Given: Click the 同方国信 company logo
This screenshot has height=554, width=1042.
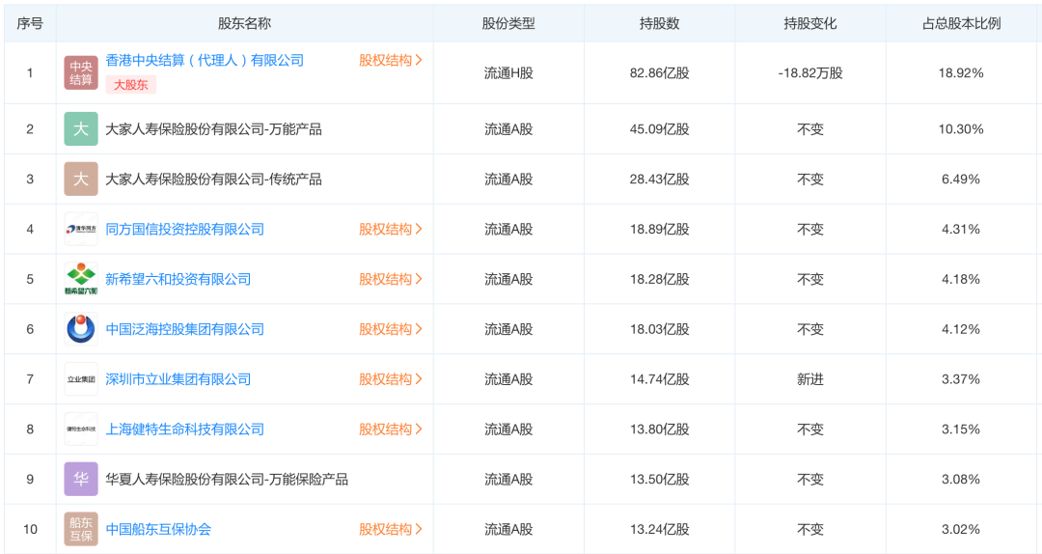Looking at the screenshot, I should pyautogui.click(x=81, y=230).
